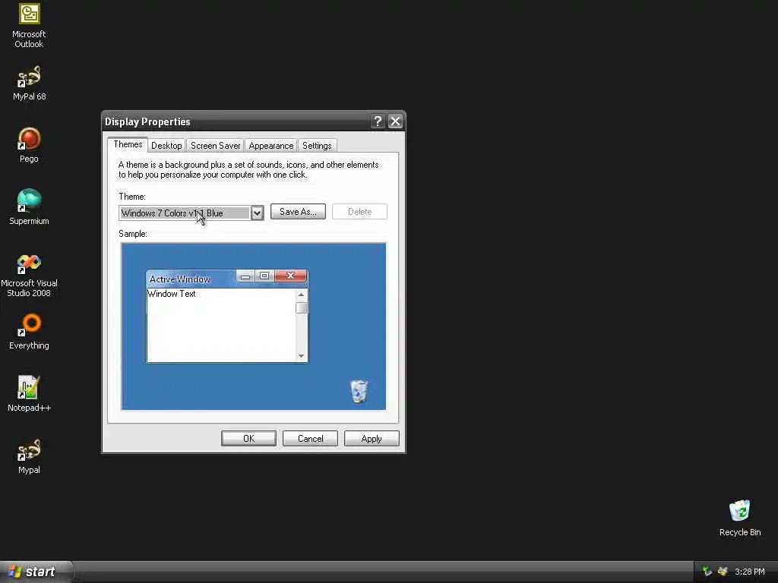Viewport: 778px width, 583px height.
Task: Close the Display Properties dialog
Action: tap(395, 121)
